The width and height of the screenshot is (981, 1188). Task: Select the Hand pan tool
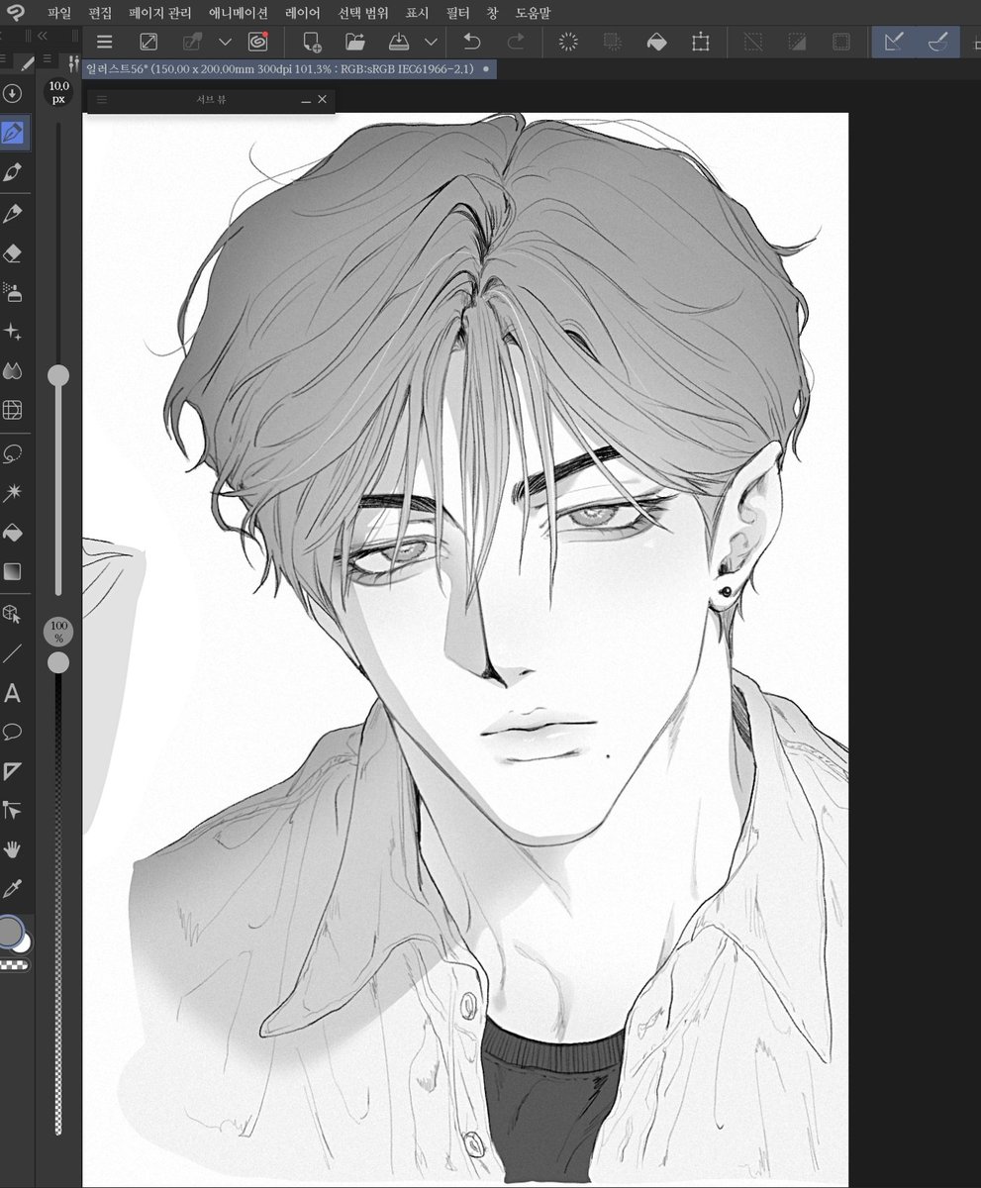click(13, 849)
